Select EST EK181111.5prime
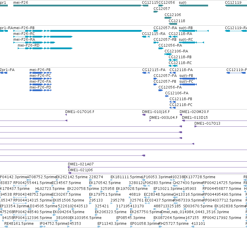Image resolution: width=247 pixels, height=228 pixels. point(112,180)
